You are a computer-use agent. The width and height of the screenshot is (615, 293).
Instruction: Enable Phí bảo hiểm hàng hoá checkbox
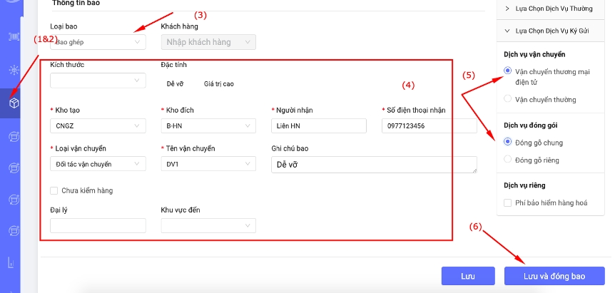click(507, 203)
